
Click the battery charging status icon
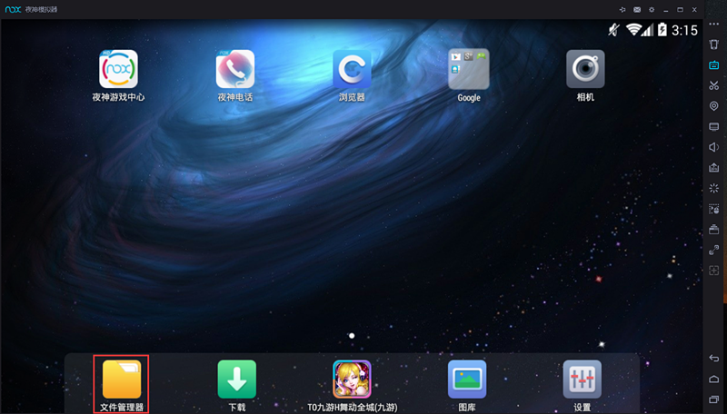[x=662, y=30]
